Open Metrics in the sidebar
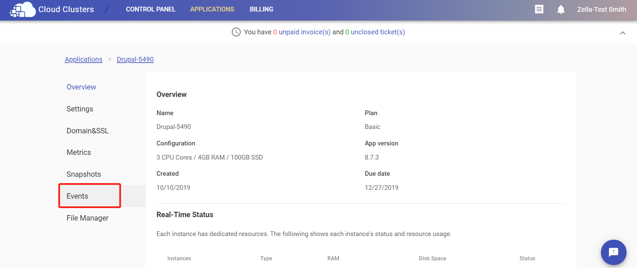This screenshot has height=268, width=637. 79,152
